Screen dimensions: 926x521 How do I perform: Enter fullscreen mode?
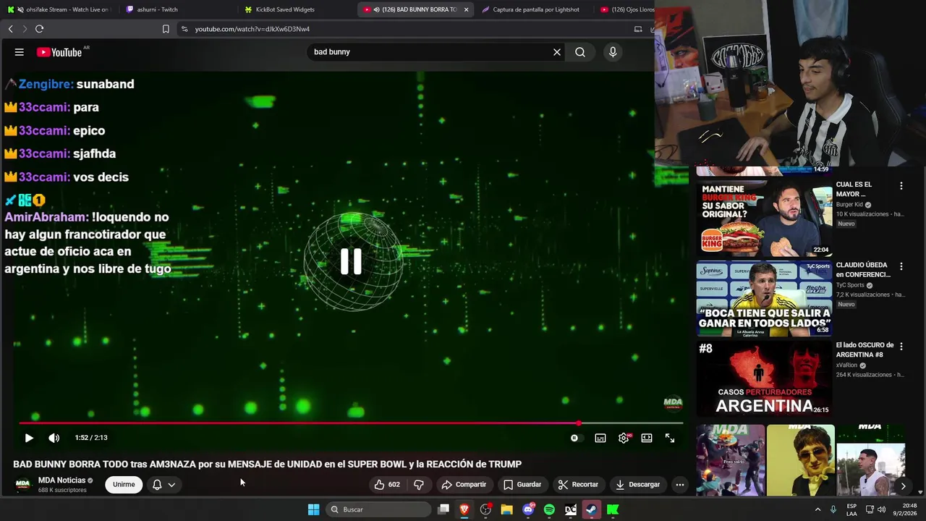[670, 438]
